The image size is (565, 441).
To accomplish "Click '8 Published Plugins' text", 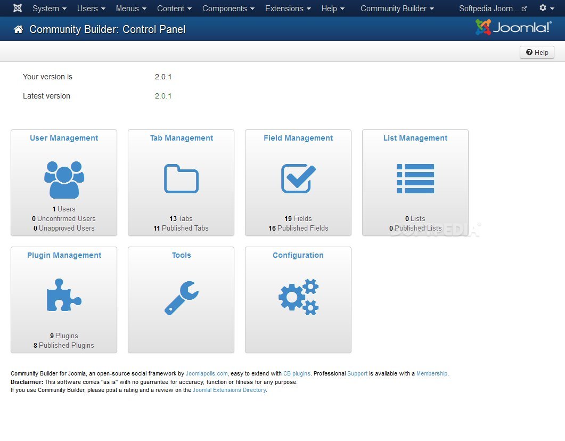I will (x=64, y=346).
